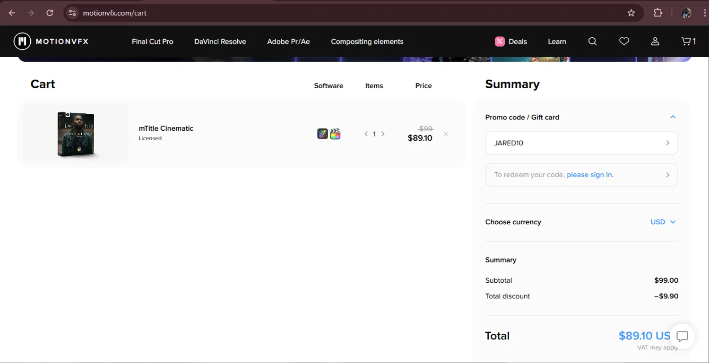Viewport: 709px width, 363px height.
Task: Click the Total discount –$9.90 value
Action: 666,296
